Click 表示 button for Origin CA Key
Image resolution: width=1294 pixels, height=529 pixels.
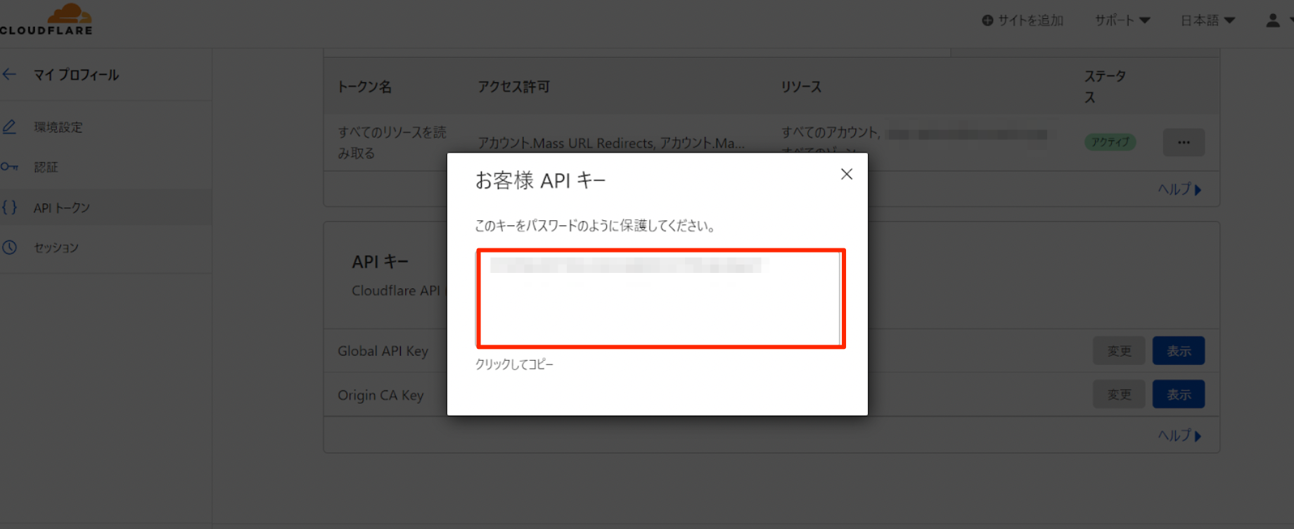coord(1178,395)
